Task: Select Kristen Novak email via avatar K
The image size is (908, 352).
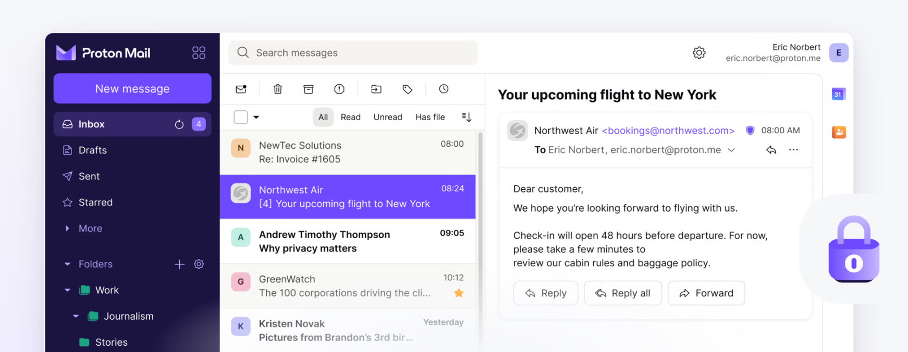Action: (x=241, y=327)
